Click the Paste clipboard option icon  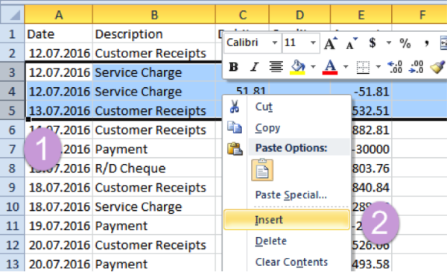(262, 170)
